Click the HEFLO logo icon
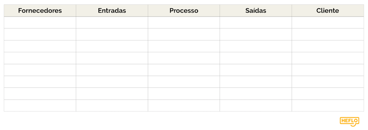 point(349,121)
